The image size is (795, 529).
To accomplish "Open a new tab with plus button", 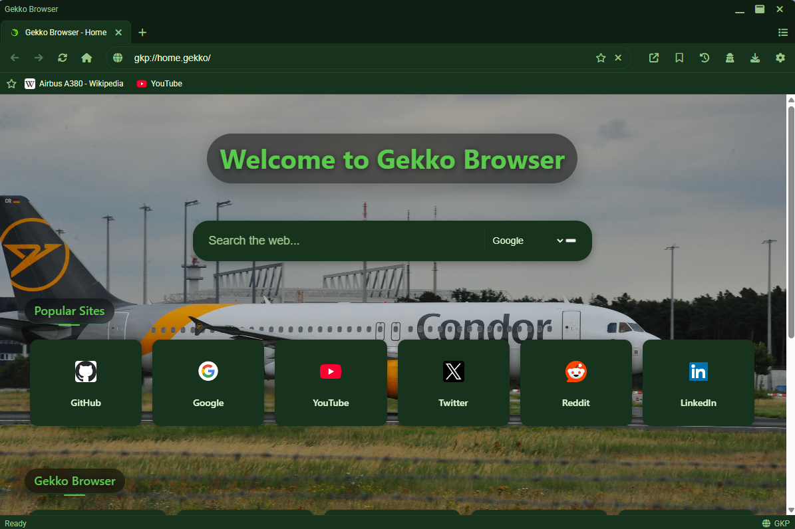I will coord(142,33).
